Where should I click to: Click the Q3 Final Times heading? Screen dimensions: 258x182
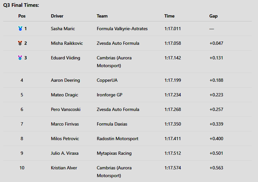pos(21,5)
